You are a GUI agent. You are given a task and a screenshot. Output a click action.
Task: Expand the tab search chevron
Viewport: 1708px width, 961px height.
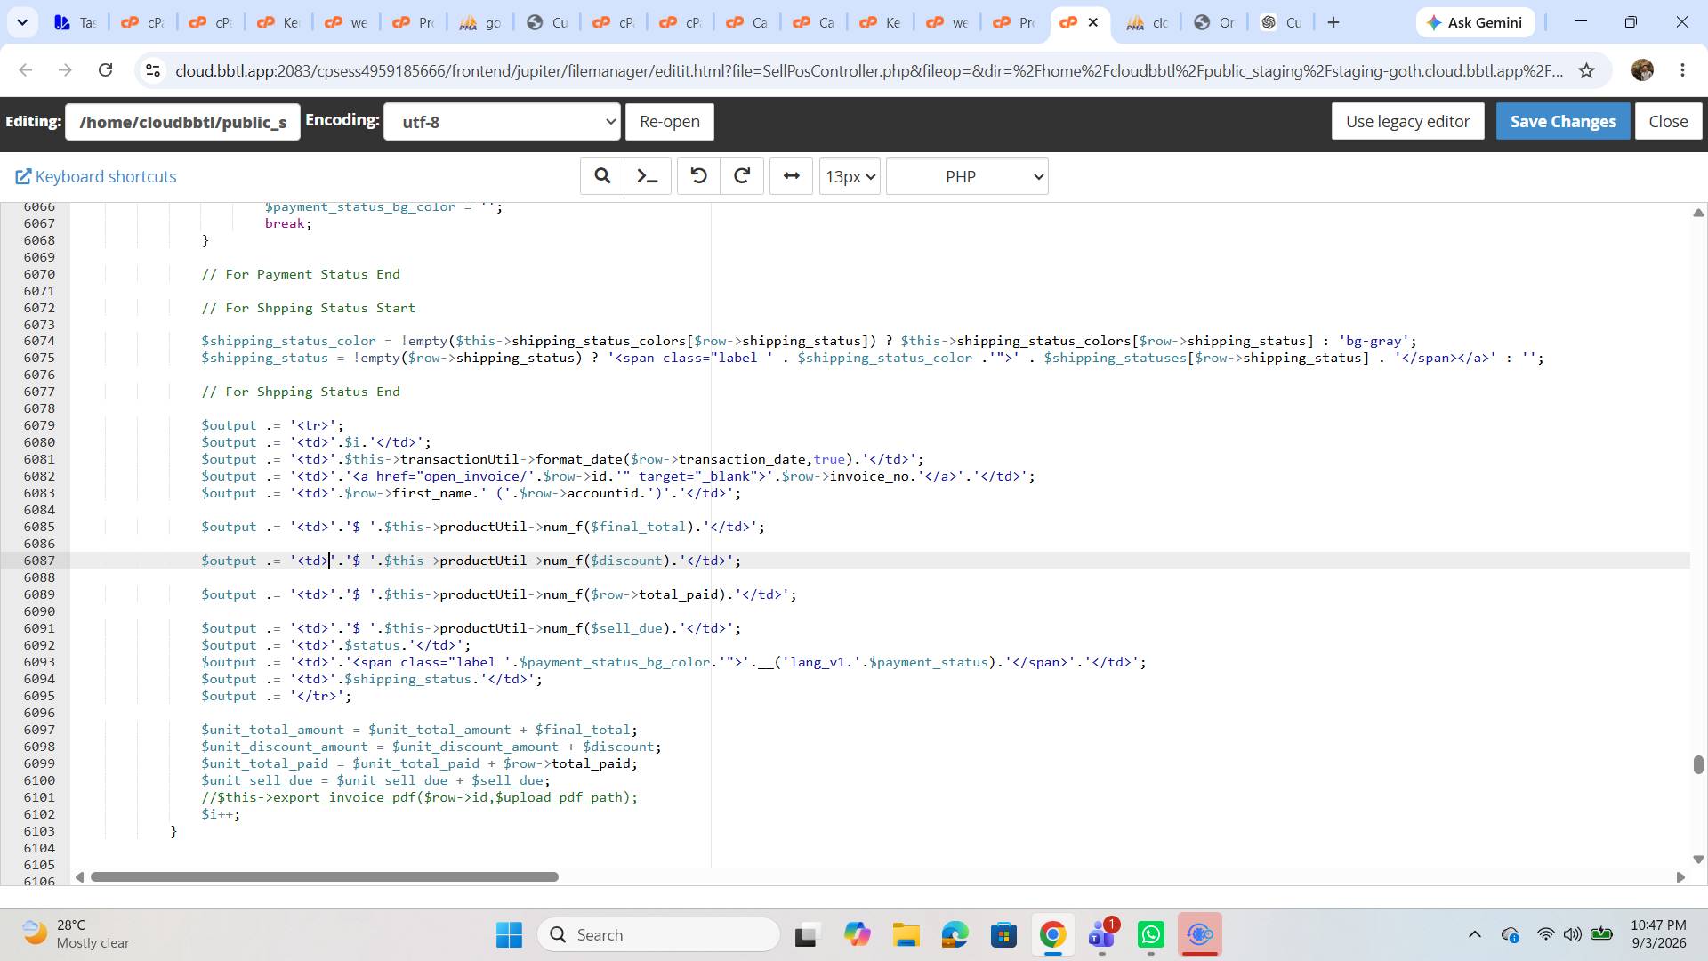pyautogui.click(x=22, y=22)
